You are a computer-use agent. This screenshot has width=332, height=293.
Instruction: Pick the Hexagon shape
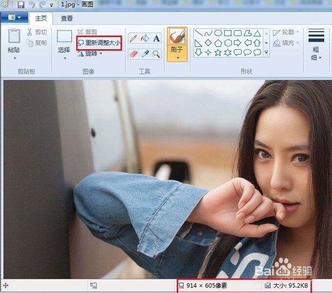coord(227,43)
